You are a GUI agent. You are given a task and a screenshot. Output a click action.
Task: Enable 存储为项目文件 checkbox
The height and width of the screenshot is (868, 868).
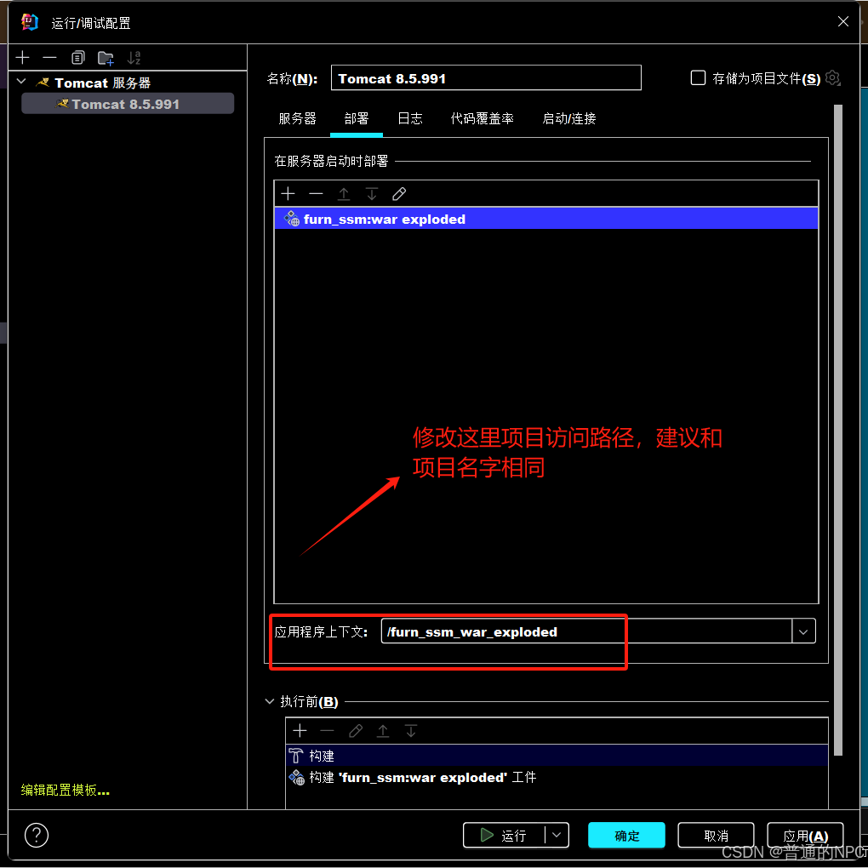pos(698,77)
